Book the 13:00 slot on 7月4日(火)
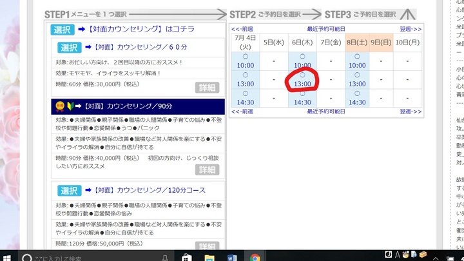The height and width of the screenshot is (261, 464). click(246, 80)
